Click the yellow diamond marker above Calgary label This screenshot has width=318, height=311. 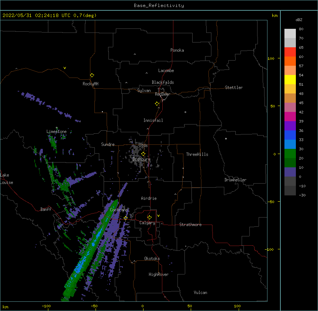tap(149, 218)
